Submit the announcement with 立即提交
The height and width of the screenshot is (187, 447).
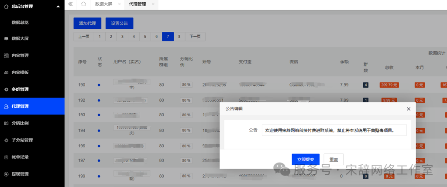click(x=306, y=159)
